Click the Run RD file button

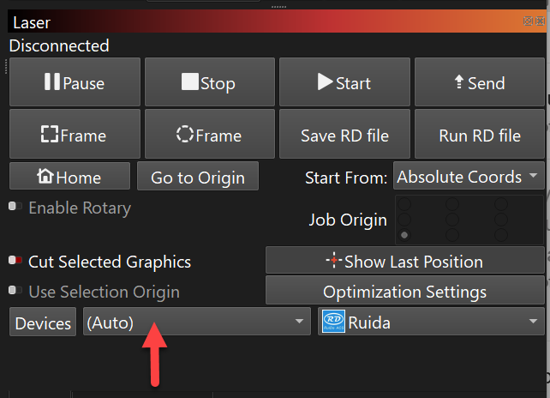click(479, 135)
